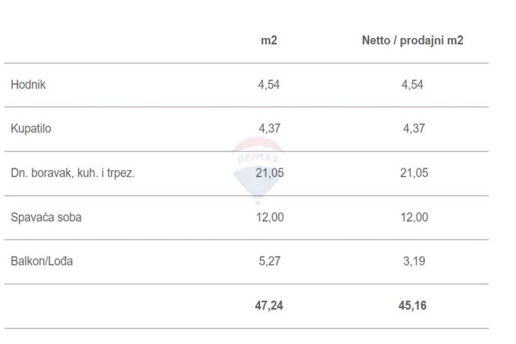Screen dimensions: 516x344
Task: Select the 12,00 bedroom m2 value
Action: (x=270, y=217)
